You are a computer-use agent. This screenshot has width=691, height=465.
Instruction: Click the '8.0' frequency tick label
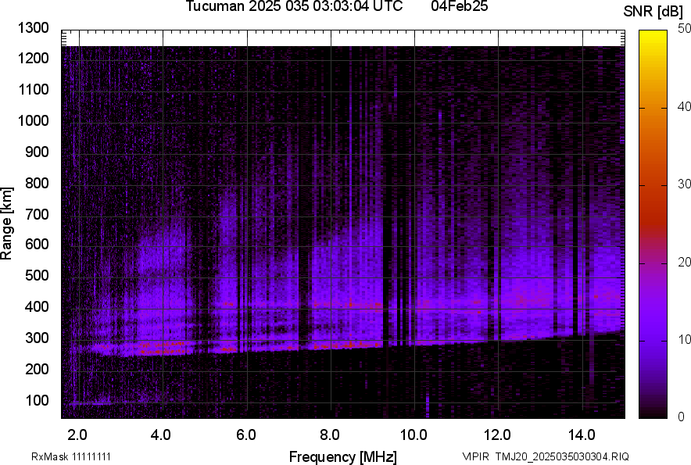[330, 435]
